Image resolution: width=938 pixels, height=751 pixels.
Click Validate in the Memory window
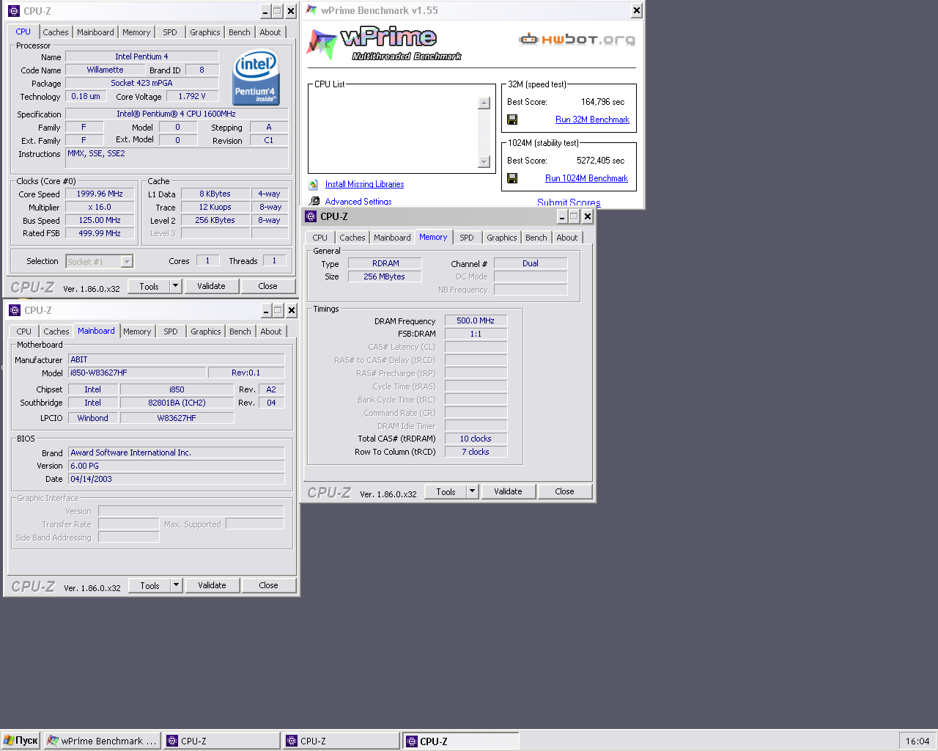point(508,491)
